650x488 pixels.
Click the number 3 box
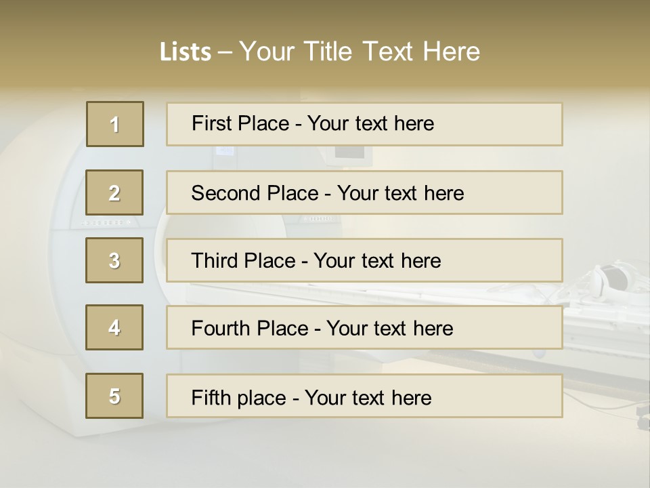click(114, 260)
